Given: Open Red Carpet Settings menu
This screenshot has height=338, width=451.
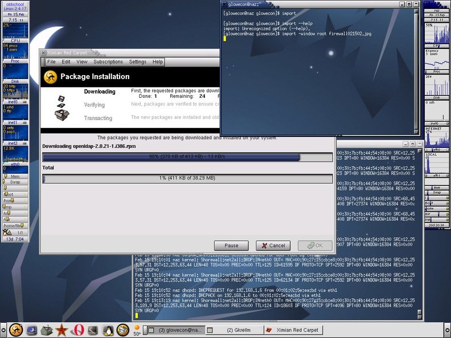Looking at the screenshot, I should coord(137,62).
